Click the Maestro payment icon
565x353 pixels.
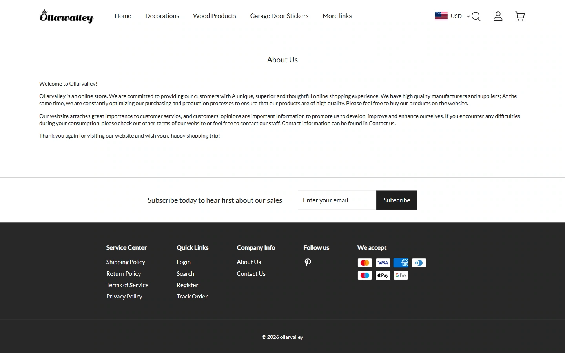(365, 275)
